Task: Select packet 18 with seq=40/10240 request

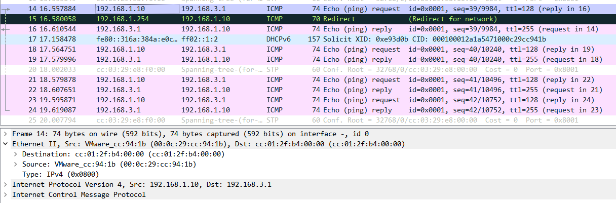Action: (x=304, y=49)
